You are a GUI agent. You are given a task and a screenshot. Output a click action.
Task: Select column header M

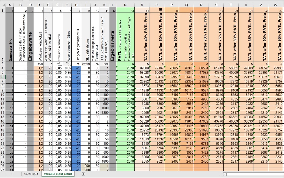[x=126, y=4]
